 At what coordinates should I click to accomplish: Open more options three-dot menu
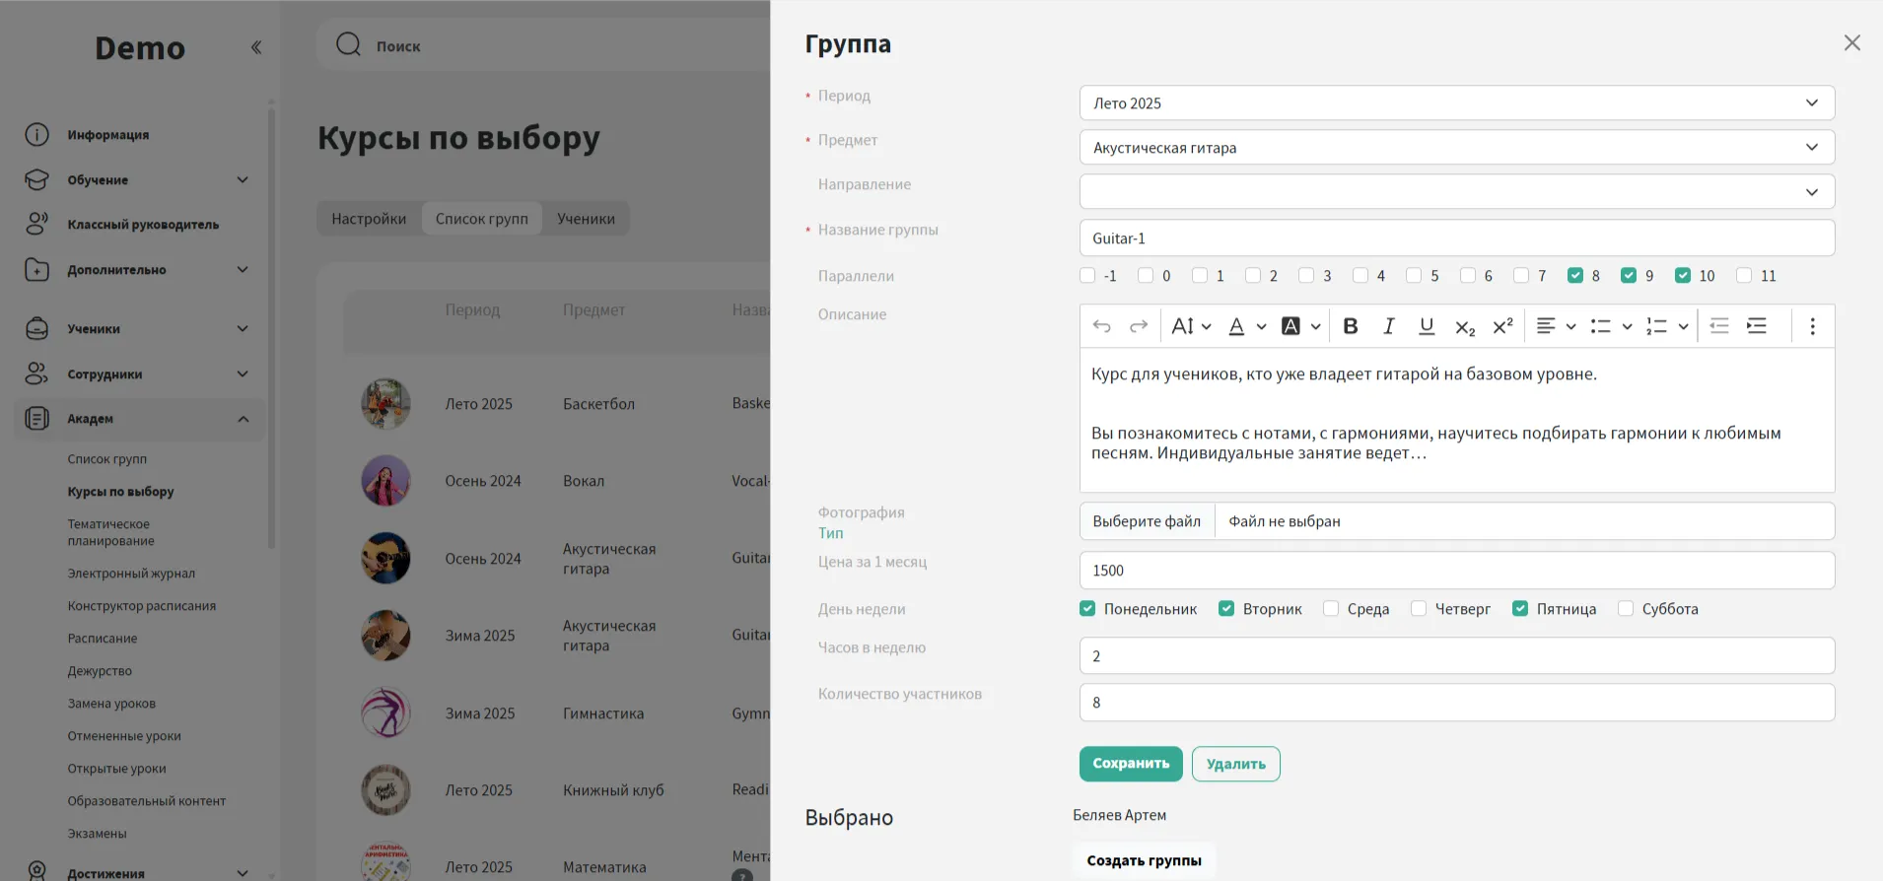coord(1812,326)
